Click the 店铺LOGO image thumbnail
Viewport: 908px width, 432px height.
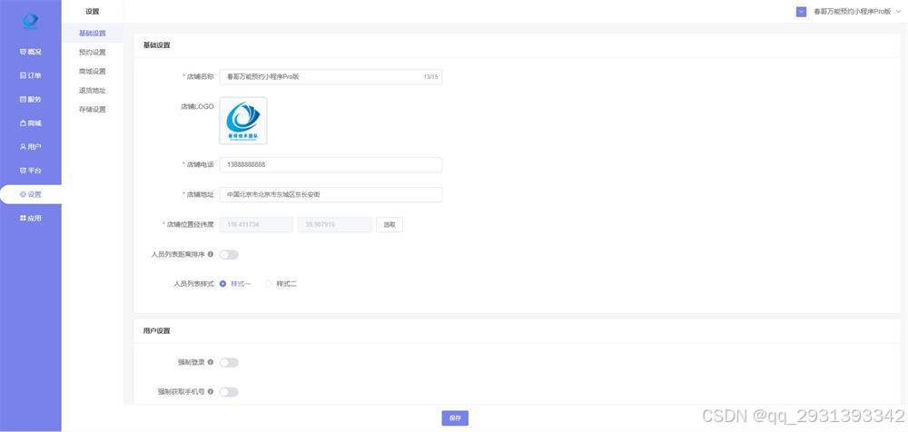coord(243,121)
